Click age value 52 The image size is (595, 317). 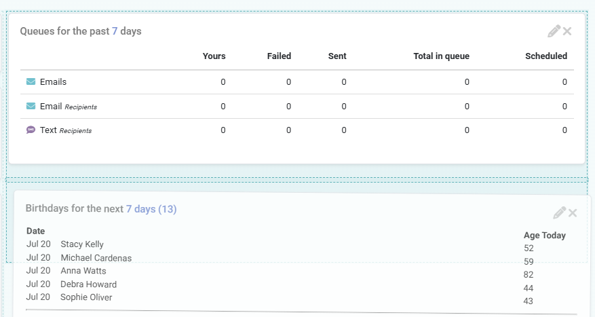point(529,248)
